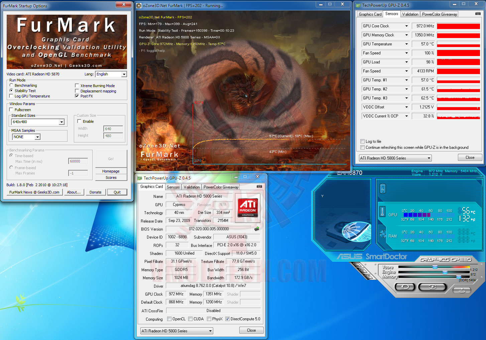Click the Homepage button in FurMark
Screen dimensions: 486x340
[x=111, y=171]
